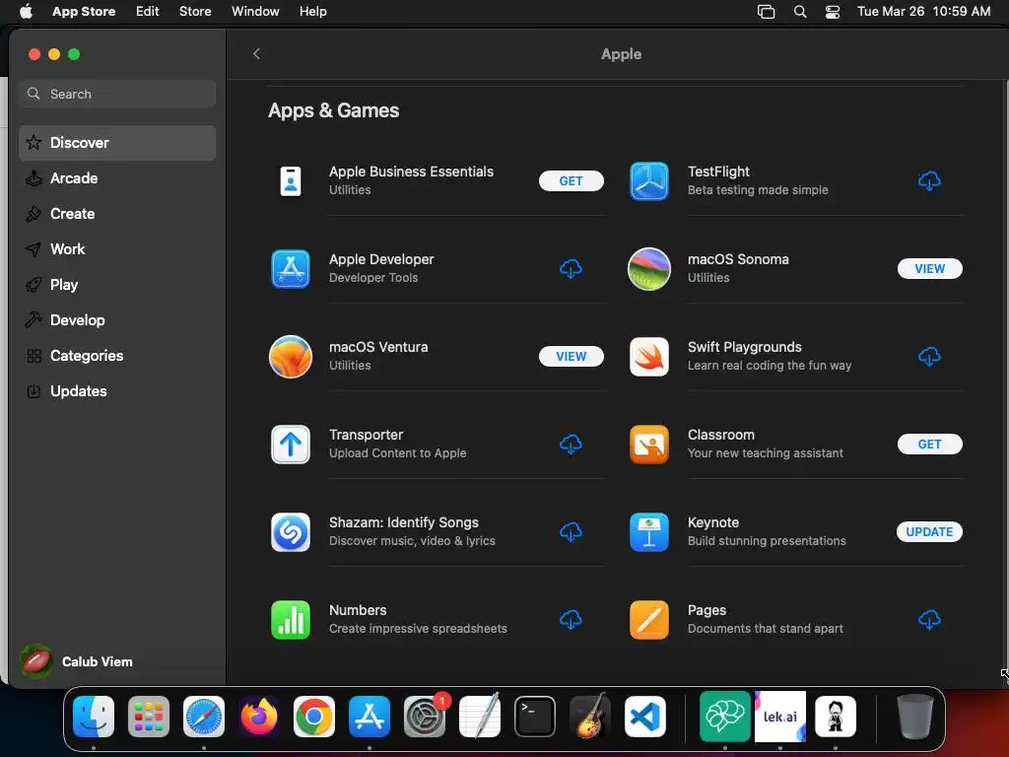Open Spotlight search in menu bar
Image resolution: width=1009 pixels, height=757 pixels.
[800, 11]
